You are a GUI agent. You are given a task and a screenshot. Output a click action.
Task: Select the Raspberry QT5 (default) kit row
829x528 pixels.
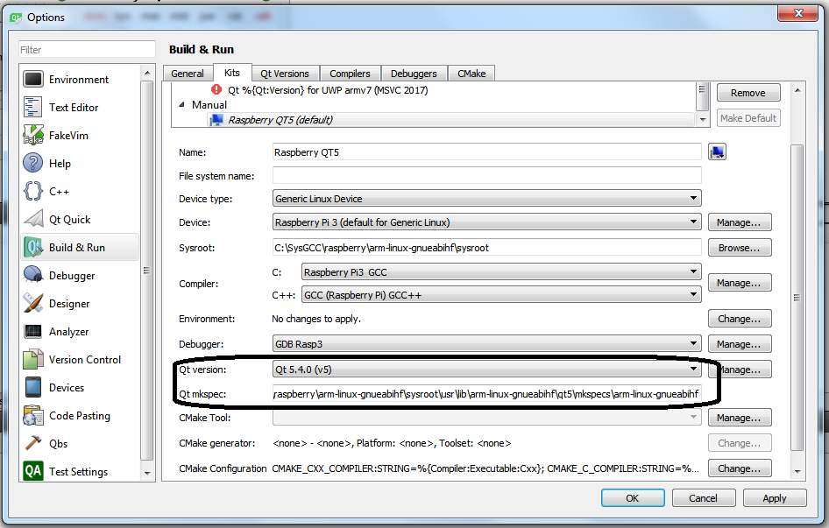point(451,120)
